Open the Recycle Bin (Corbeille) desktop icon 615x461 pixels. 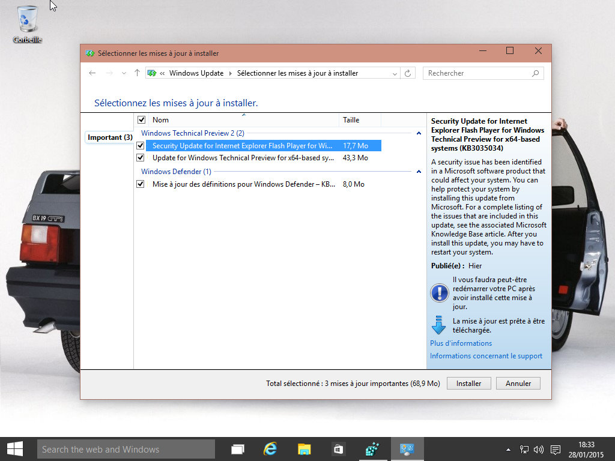point(28,24)
